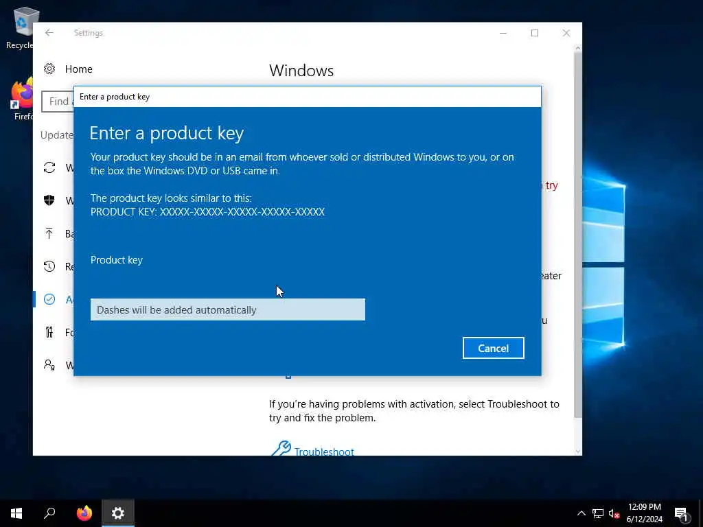The width and height of the screenshot is (703, 527).
Task: Select the Recovery history icon
Action: (x=49, y=266)
